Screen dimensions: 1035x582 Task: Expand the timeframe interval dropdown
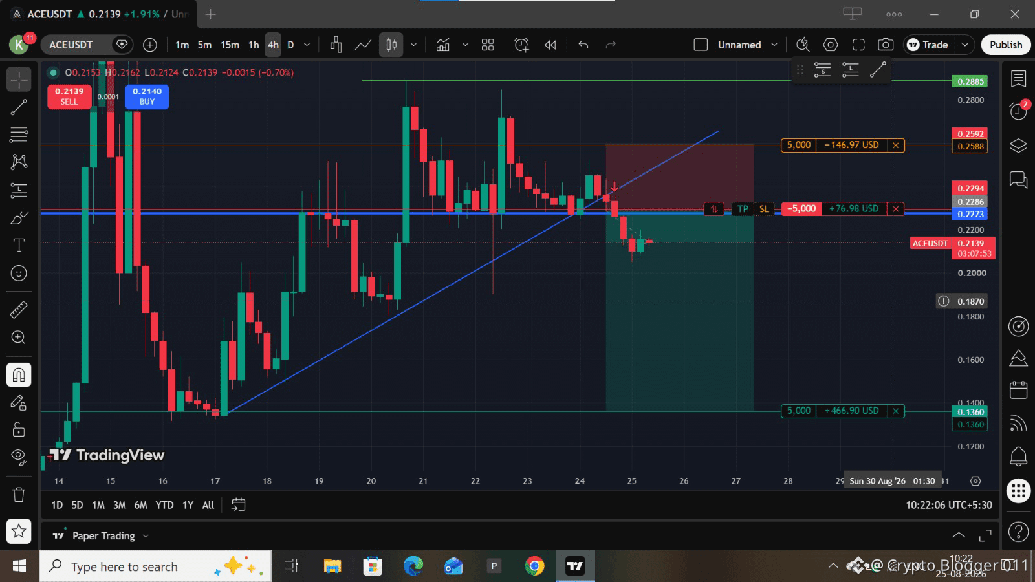coord(307,45)
